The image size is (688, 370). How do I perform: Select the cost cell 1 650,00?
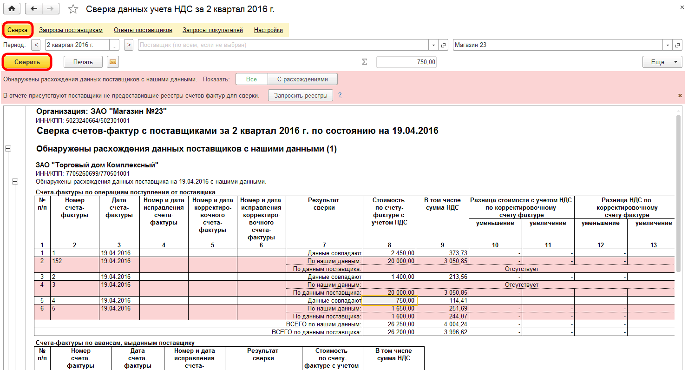tap(389, 308)
